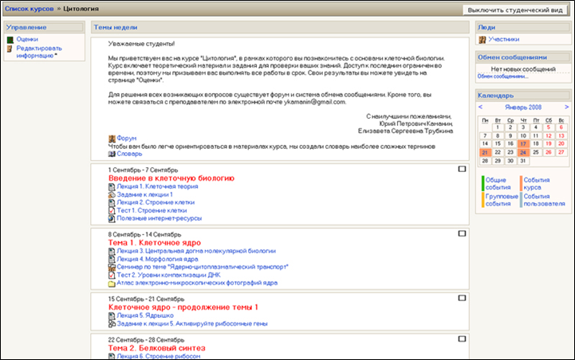Open Задание к лекции 1
575x360 pixels.
click(x=144, y=194)
